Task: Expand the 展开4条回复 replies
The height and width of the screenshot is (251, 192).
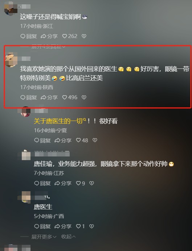Action: pyautogui.click(x=48, y=47)
